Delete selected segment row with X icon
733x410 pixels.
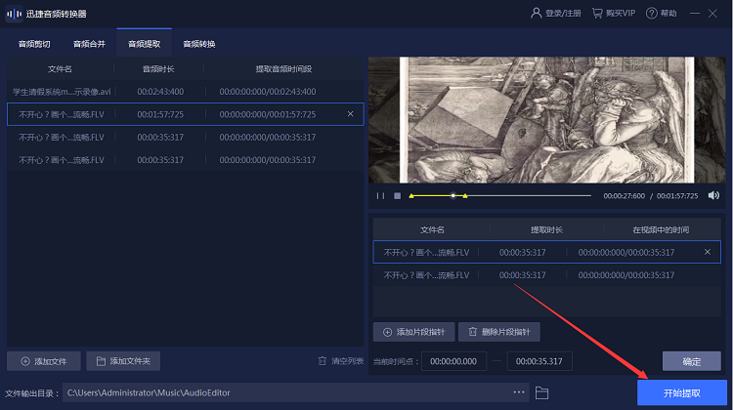(x=708, y=252)
